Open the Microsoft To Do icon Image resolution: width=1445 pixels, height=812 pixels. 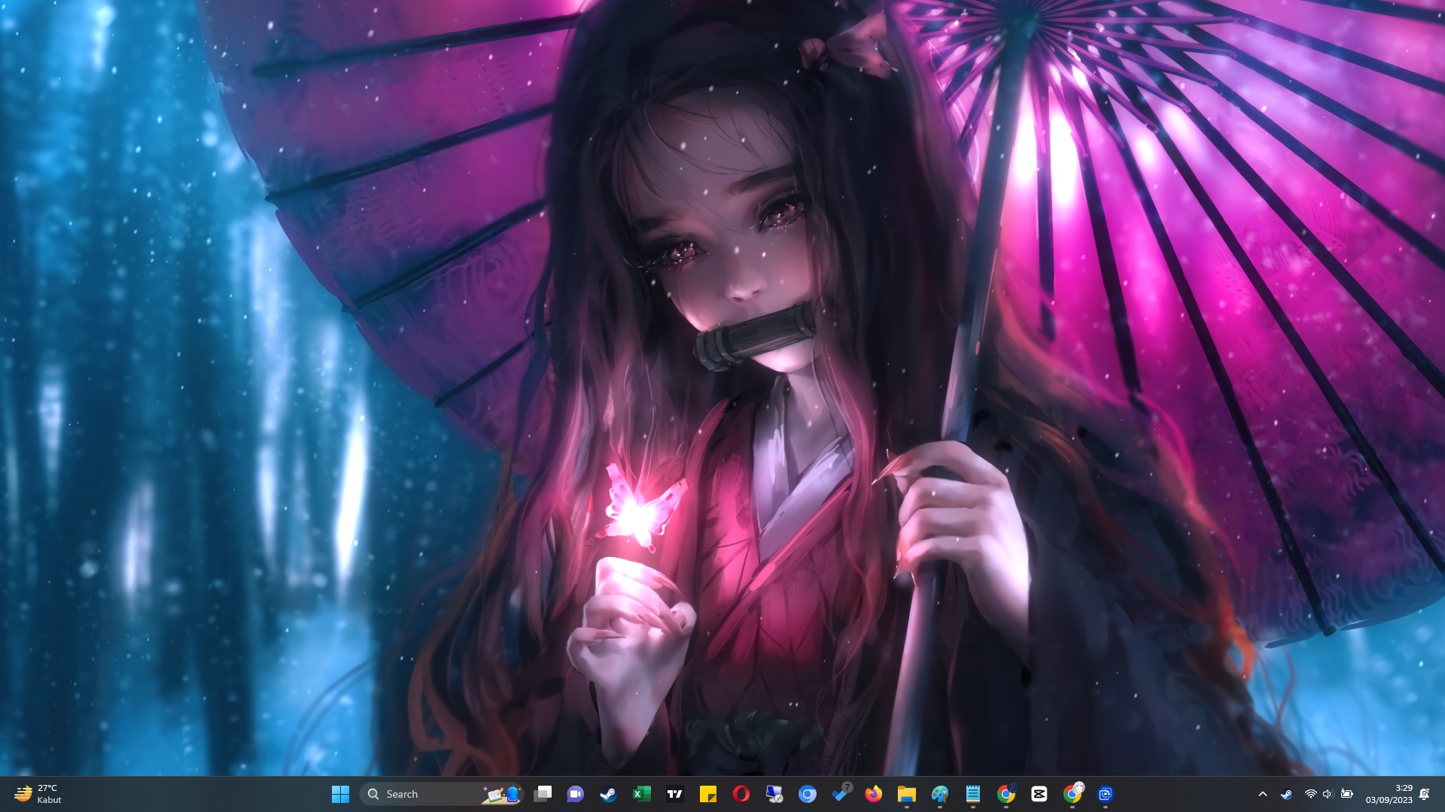point(840,794)
